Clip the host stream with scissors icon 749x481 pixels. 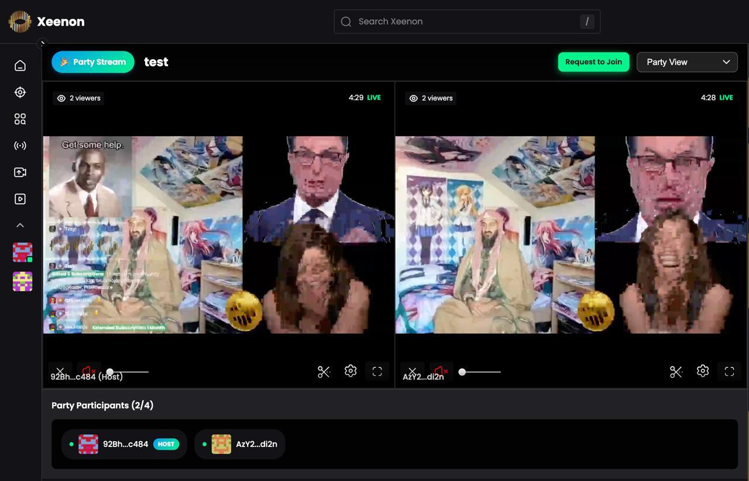324,372
